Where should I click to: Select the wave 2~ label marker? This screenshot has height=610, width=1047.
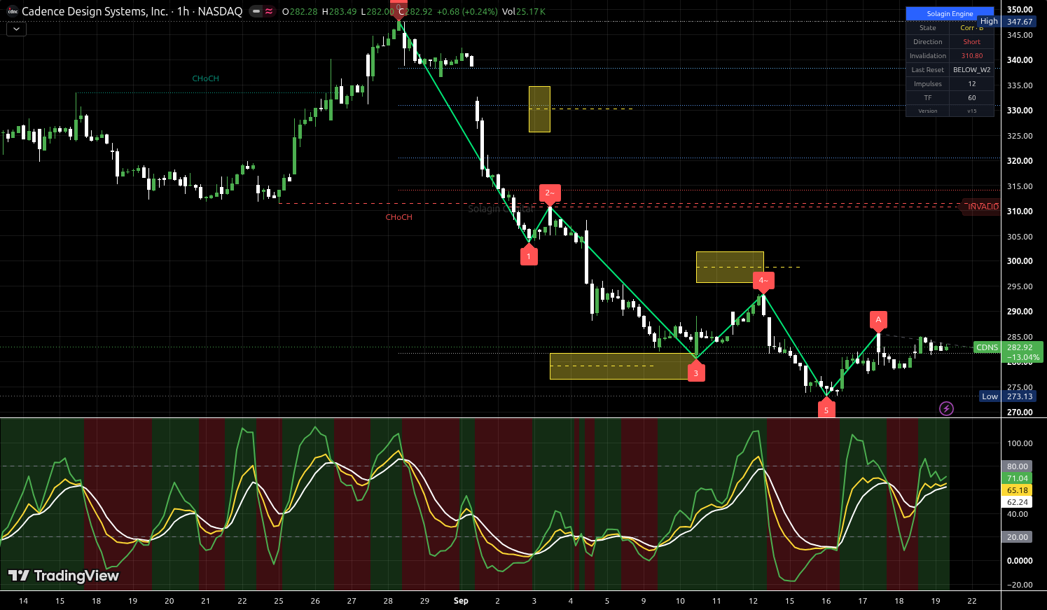pyautogui.click(x=550, y=194)
